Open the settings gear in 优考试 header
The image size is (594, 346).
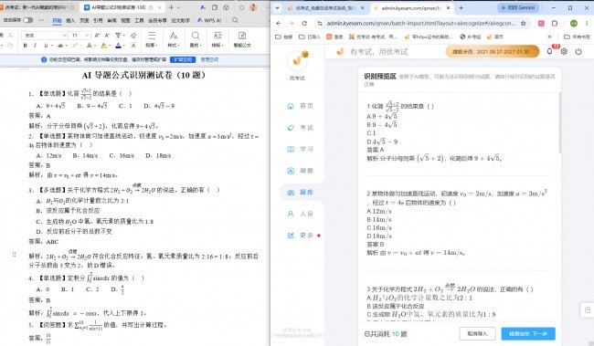(564, 51)
